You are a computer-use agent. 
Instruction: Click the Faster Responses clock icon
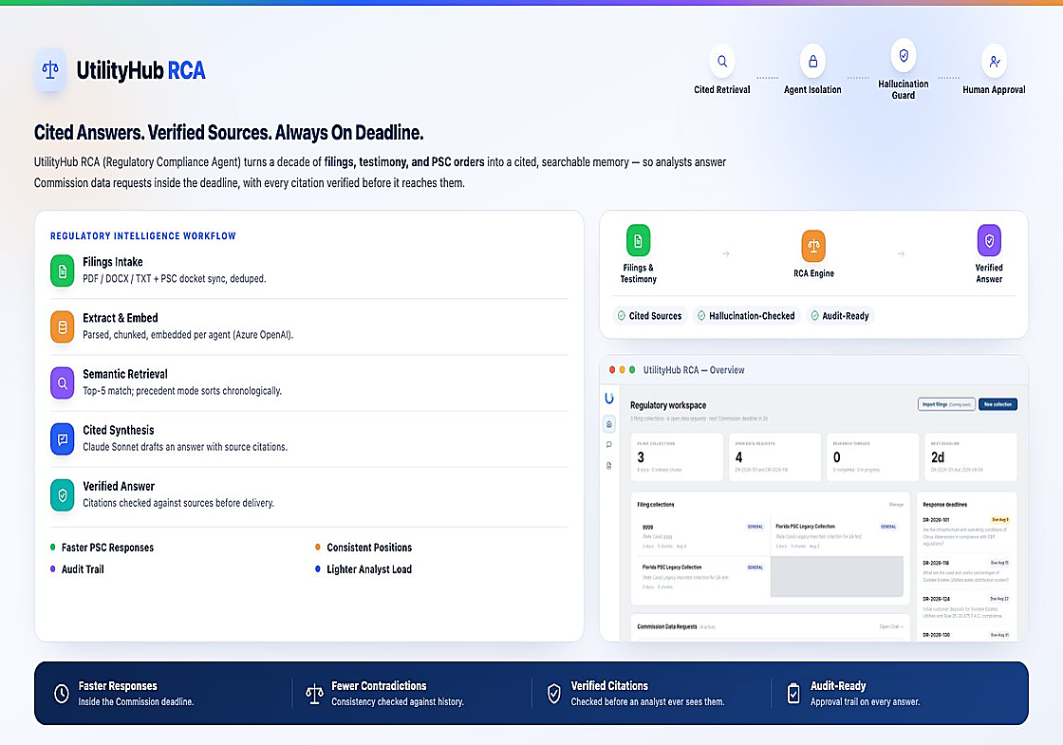point(62,694)
